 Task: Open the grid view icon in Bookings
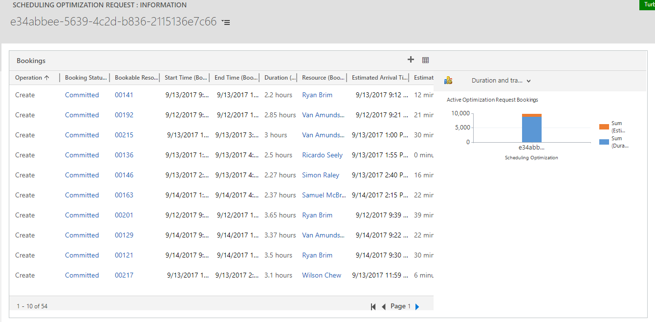[x=425, y=60]
